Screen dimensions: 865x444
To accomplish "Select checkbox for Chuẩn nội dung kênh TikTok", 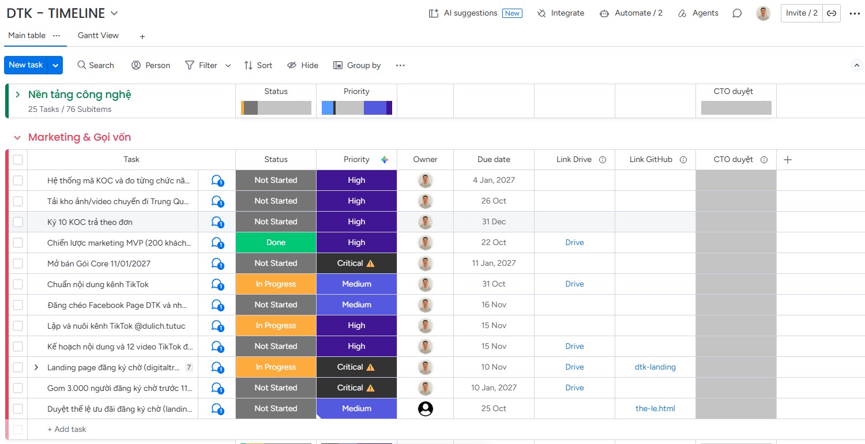I will (18, 284).
